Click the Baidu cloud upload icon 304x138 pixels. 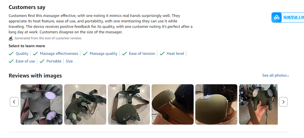pos(277,17)
